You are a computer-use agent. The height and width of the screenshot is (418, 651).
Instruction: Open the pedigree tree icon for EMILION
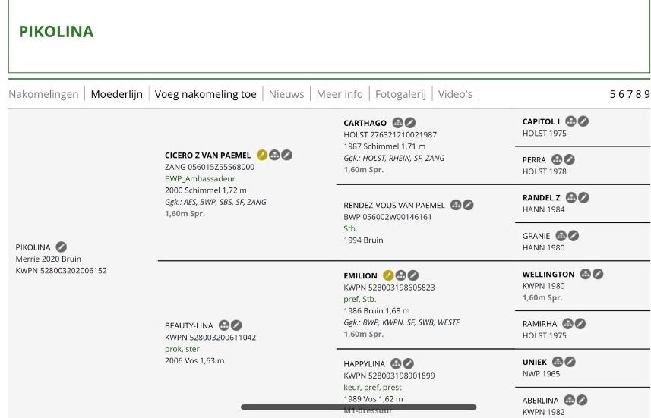(x=400, y=275)
